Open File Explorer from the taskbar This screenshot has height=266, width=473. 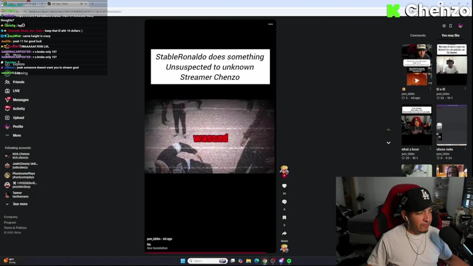tap(249, 261)
